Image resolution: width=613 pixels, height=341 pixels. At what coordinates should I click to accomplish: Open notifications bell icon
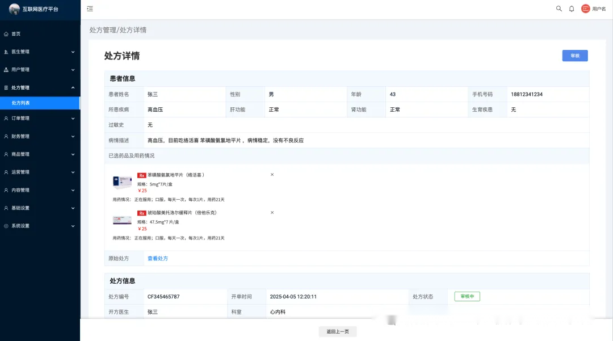(x=572, y=9)
